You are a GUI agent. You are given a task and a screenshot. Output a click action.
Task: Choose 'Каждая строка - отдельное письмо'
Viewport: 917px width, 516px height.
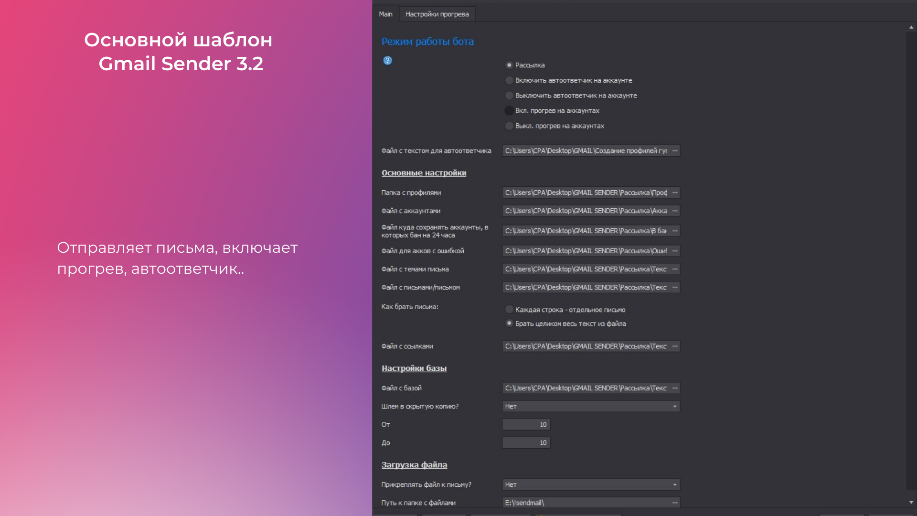coord(509,310)
